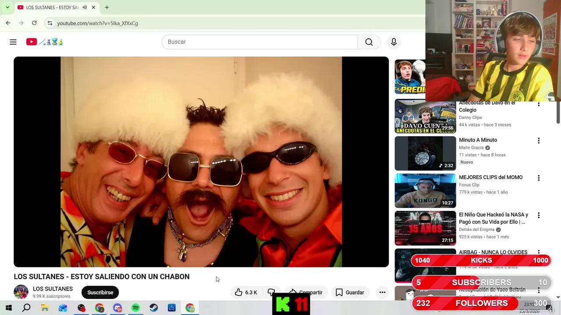Viewport: 561px width, 315px height.
Task: Subscribe with the Suscribirse button
Action: (100, 292)
